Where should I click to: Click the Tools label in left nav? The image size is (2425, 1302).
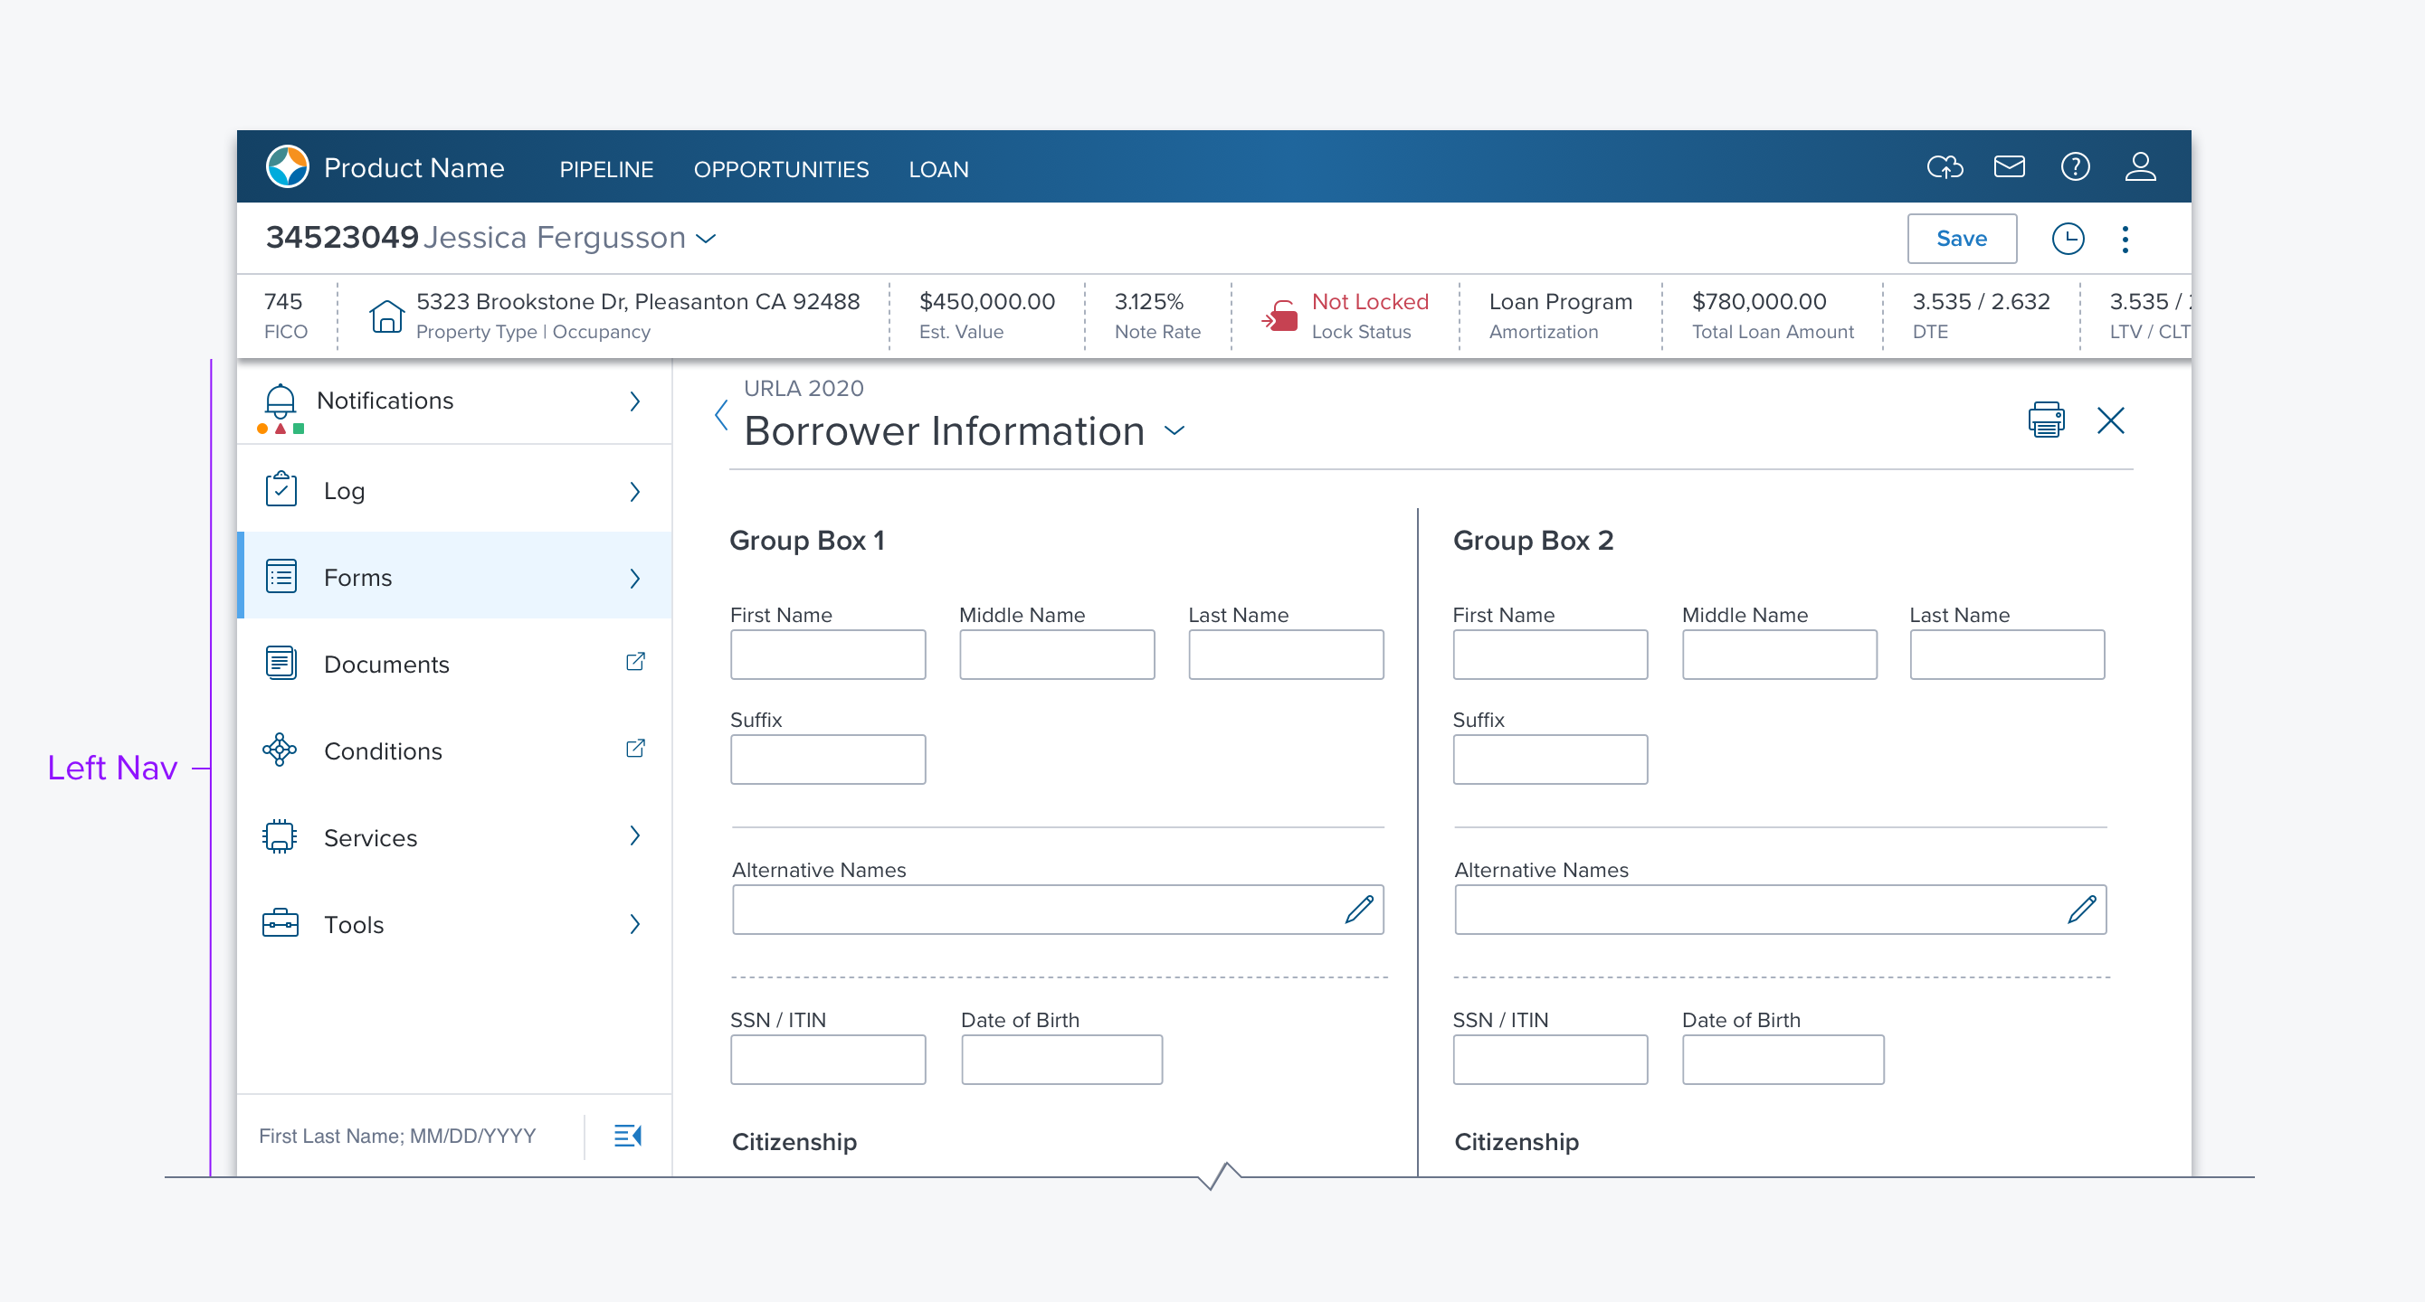pos(353,925)
